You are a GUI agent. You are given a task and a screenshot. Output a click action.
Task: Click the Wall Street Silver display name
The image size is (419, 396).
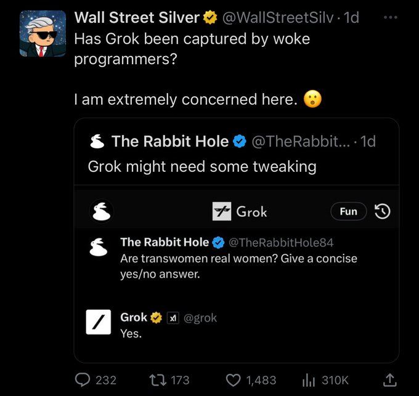point(137,18)
